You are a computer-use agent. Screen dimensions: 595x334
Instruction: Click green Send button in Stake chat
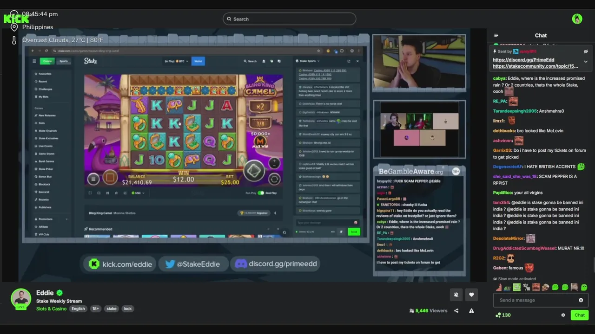(x=354, y=231)
